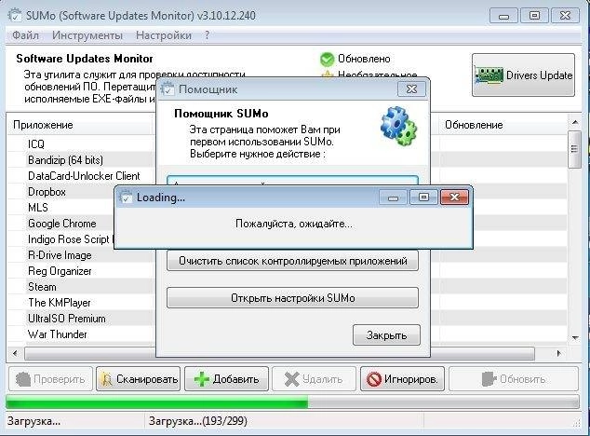590x436 pixels.
Task: Click Очистить список контроллируемых приложений button
Action: [x=293, y=261]
